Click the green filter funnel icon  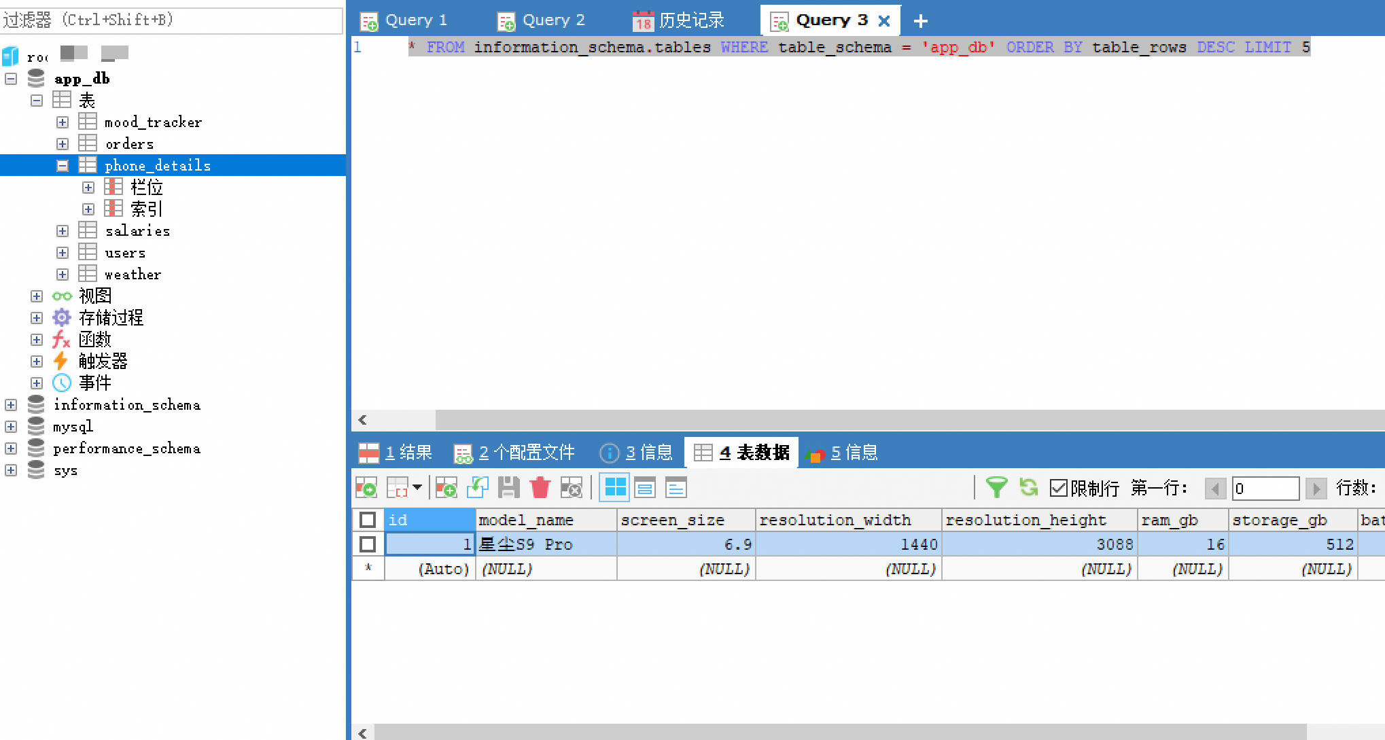pos(996,487)
